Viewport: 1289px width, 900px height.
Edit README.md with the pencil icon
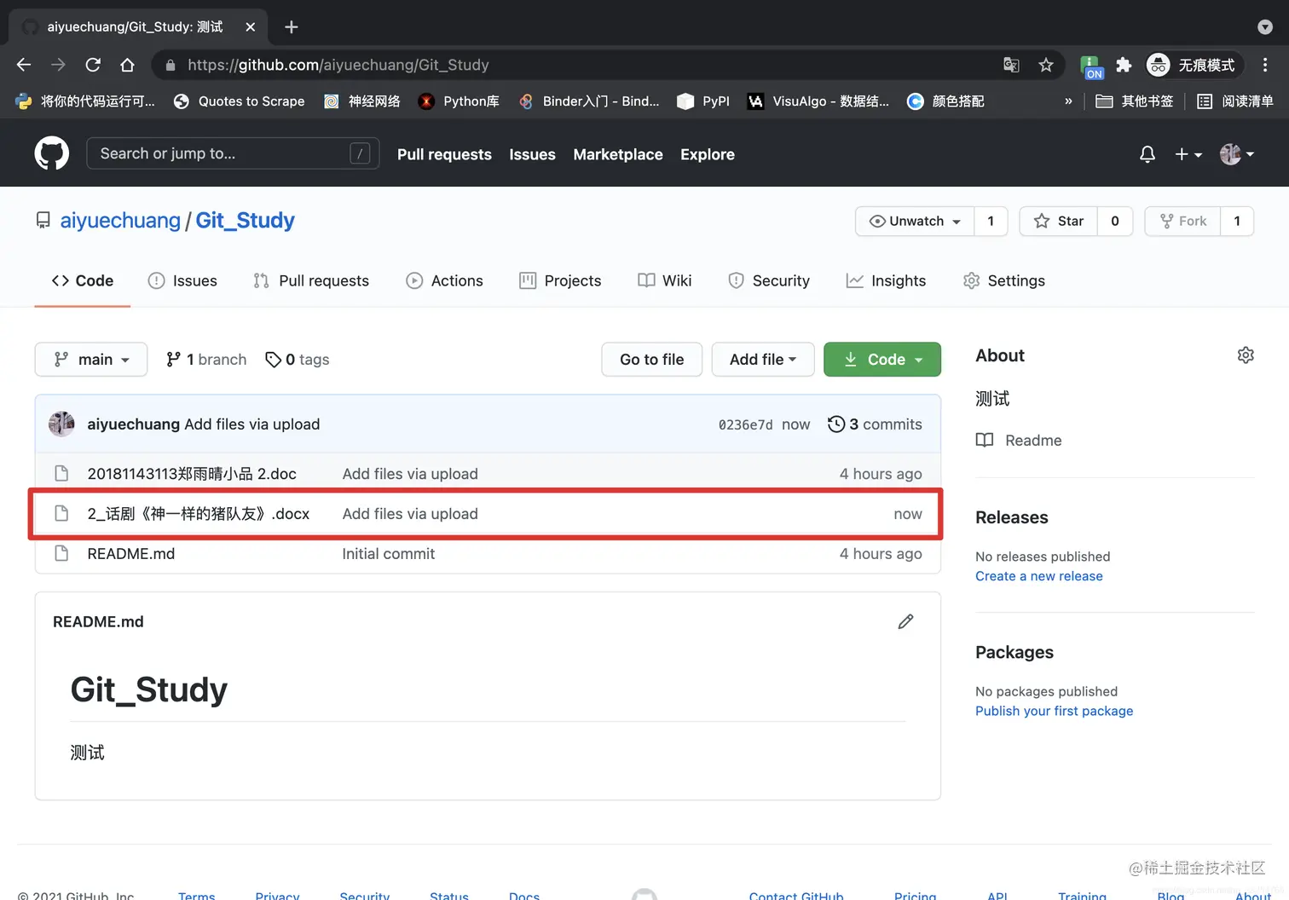click(x=905, y=622)
